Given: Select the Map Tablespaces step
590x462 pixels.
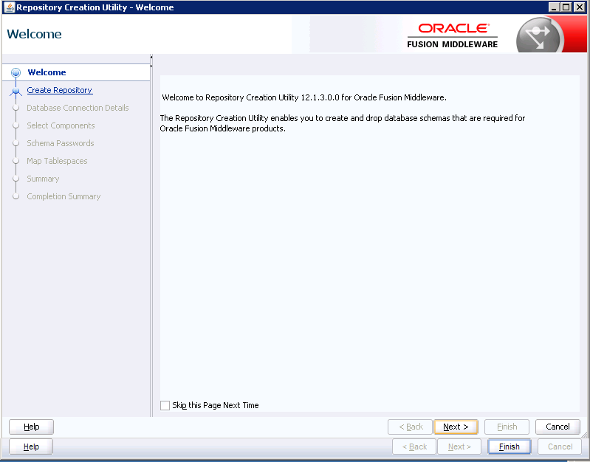Looking at the screenshot, I should [x=57, y=161].
